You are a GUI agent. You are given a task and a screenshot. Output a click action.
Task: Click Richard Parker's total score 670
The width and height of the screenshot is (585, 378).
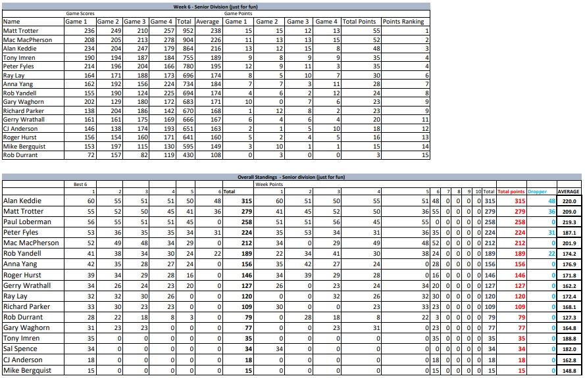click(x=188, y=110)
